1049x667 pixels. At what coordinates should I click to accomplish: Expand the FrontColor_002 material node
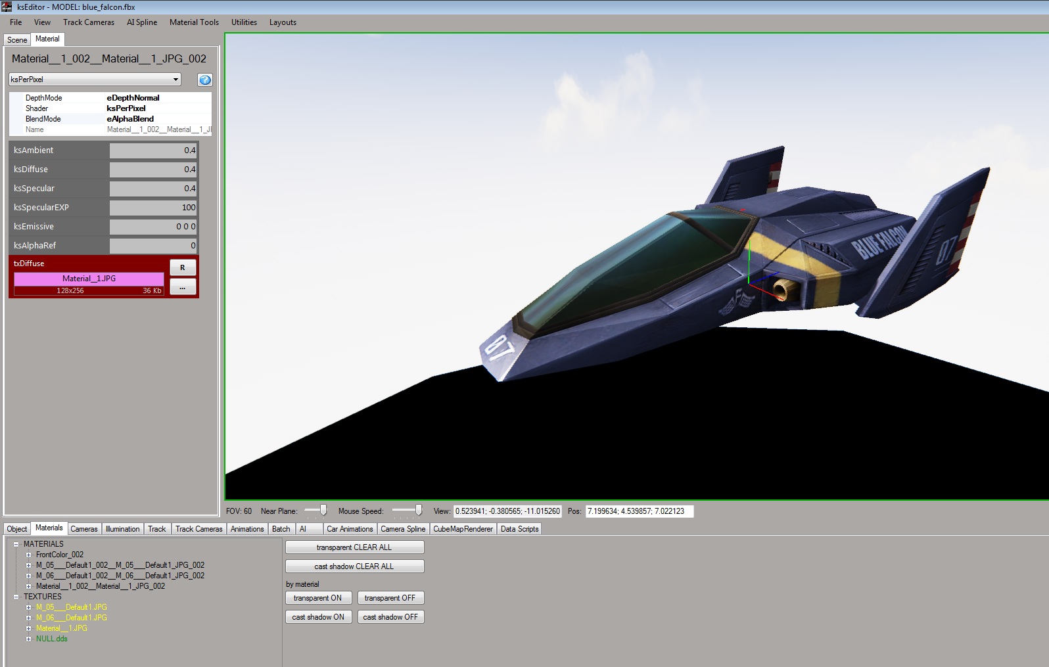(x=29, y=555)
